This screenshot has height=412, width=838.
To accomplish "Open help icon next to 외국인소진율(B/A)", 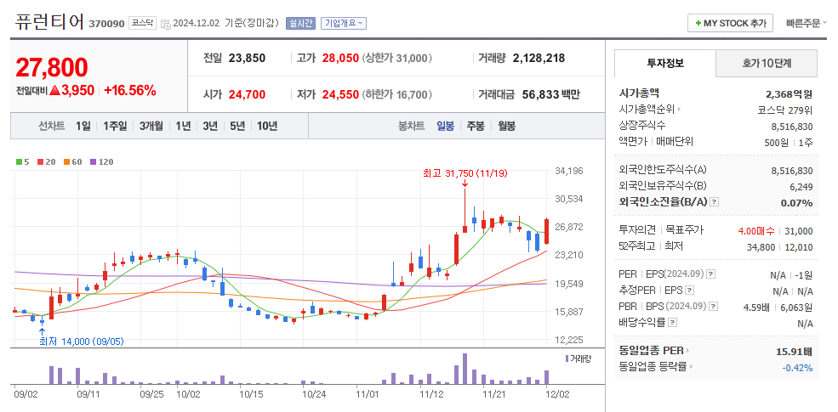I will (x=715, y=202).
